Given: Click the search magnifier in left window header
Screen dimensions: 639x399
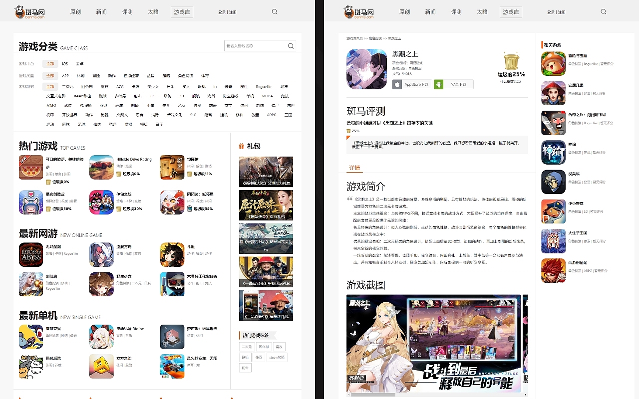Looking at the screenshot, I should tap(275, 11).
